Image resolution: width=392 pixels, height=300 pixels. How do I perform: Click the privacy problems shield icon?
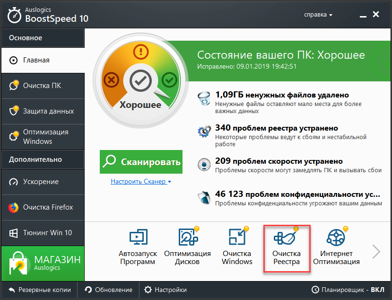(x=204, y=198)
